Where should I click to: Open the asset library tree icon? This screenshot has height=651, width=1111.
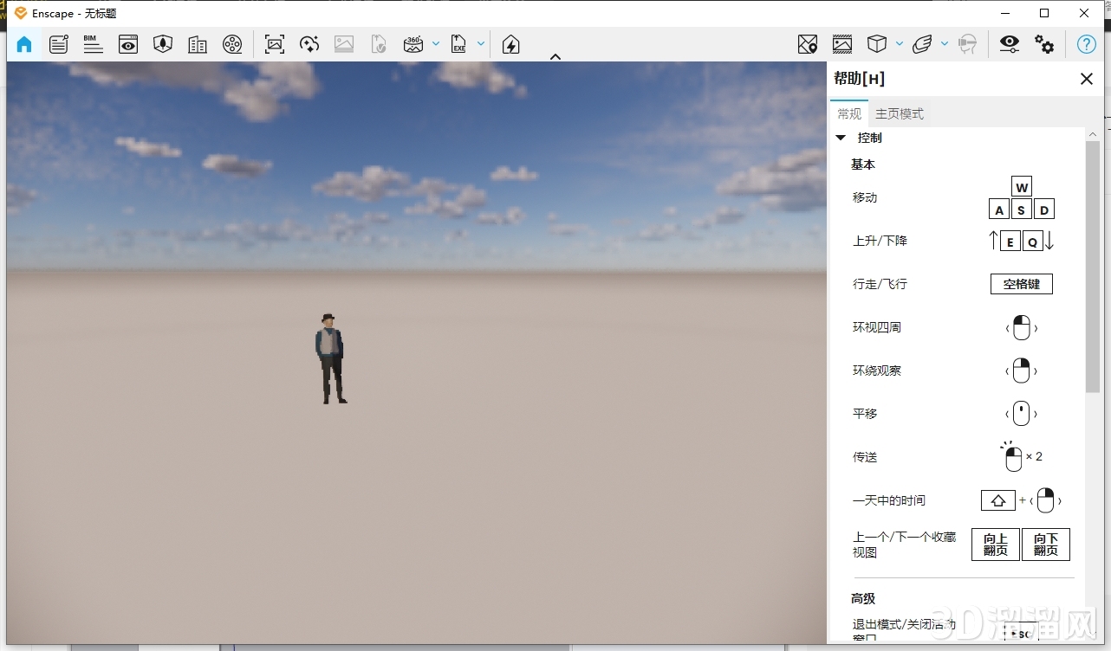[x=163, y=44]
